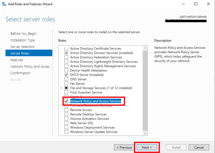Check Active Directory Rights Management Services
The image size is (215, 153).
(66, 66)
